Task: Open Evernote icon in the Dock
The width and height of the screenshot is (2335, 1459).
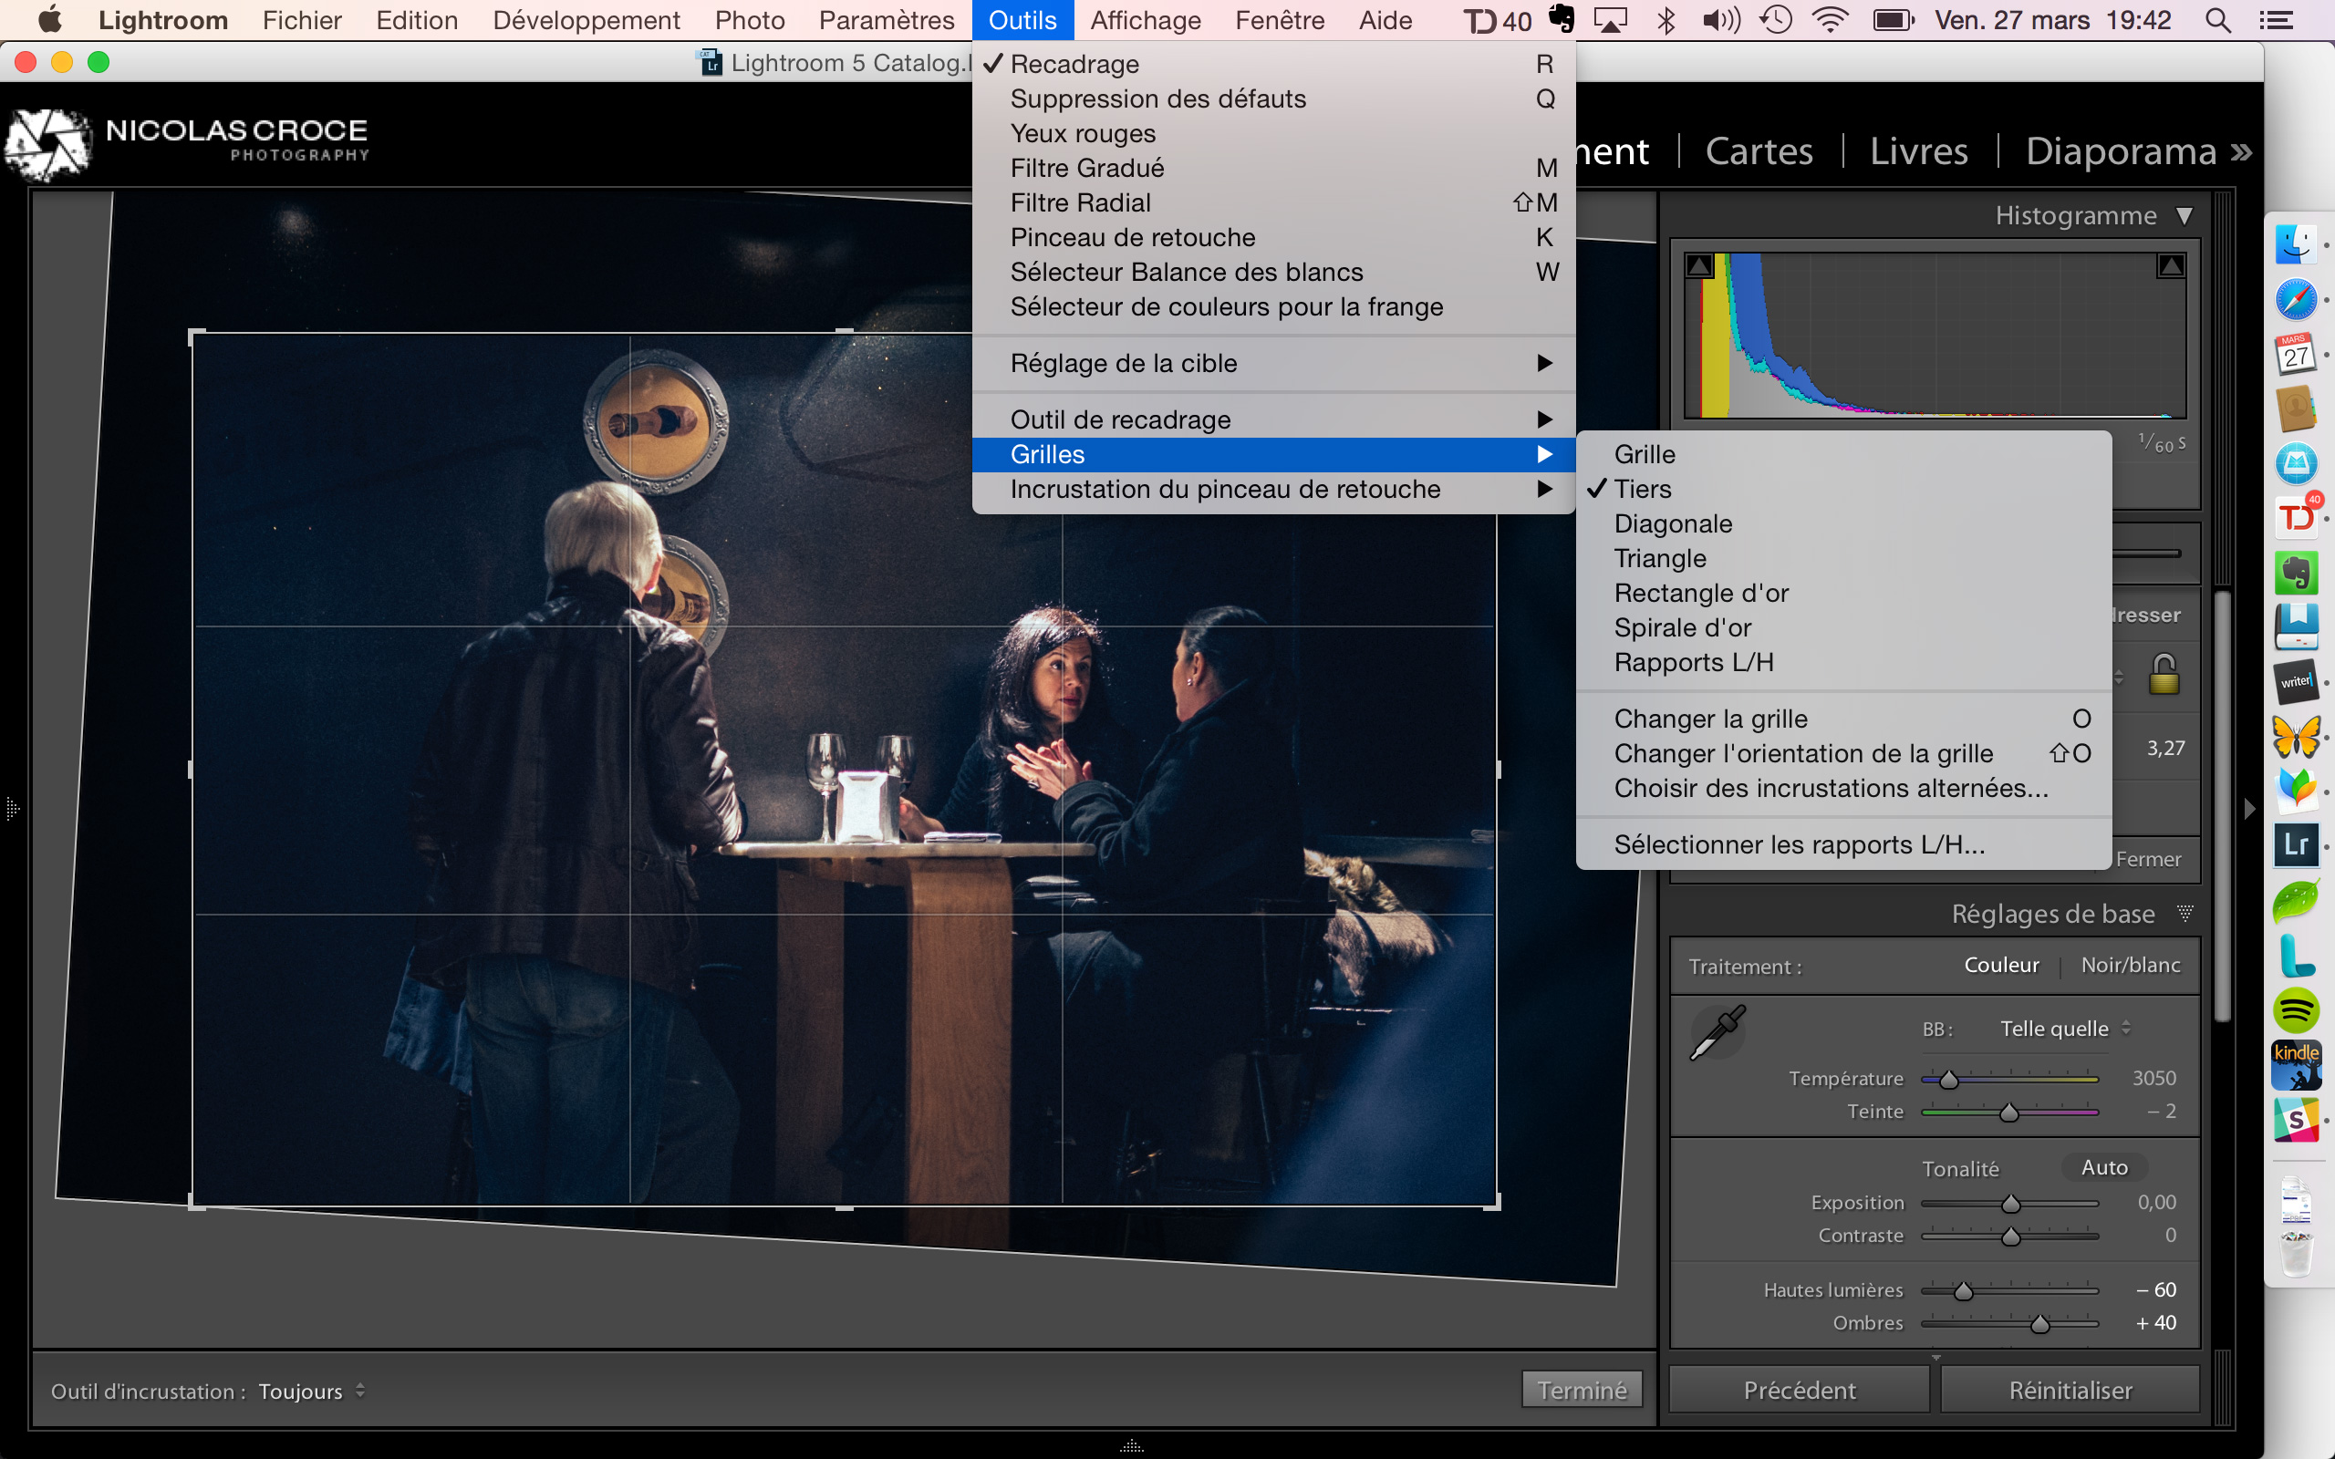Action: [2297, 574]
